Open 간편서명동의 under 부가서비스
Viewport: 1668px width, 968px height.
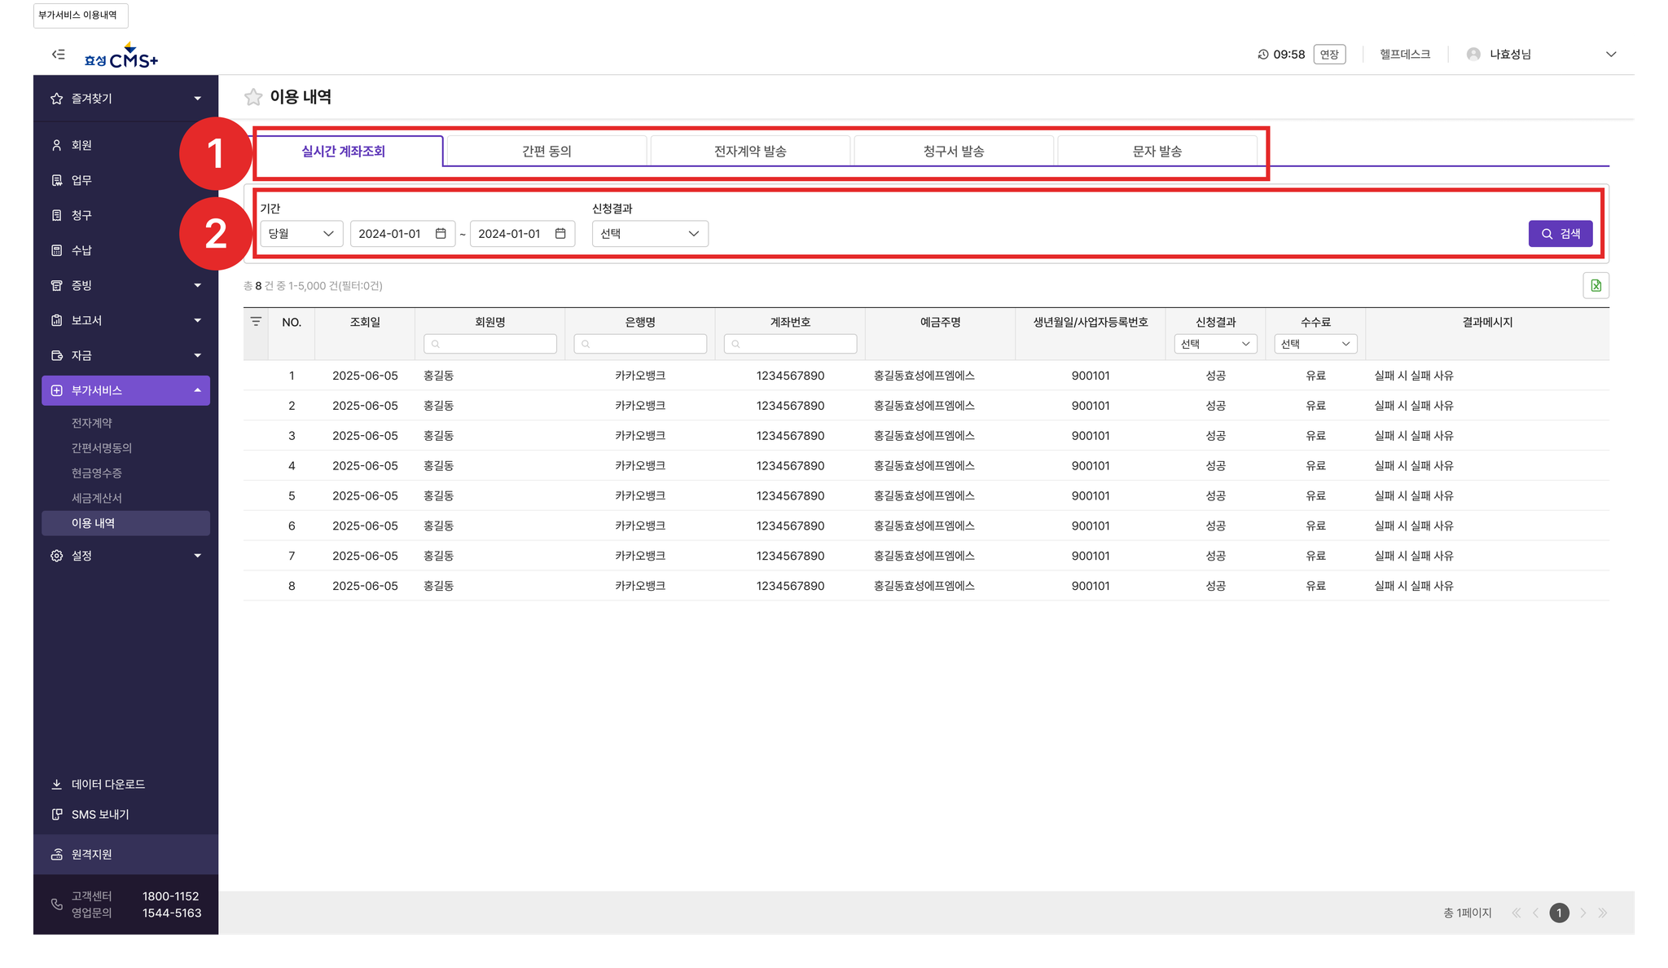[x=102, y=448]
